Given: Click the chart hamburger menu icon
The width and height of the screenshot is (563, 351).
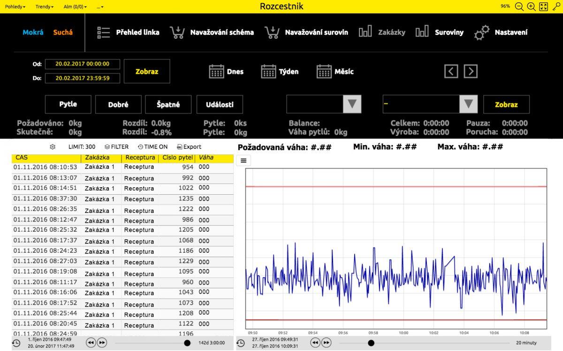Looking at the screenshot, I should [244, 161].
